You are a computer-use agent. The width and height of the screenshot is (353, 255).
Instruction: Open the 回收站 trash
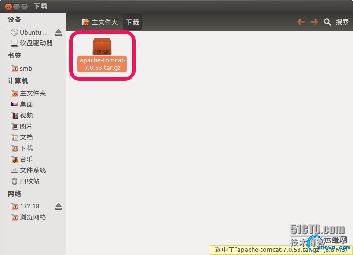tap(25, 181)
